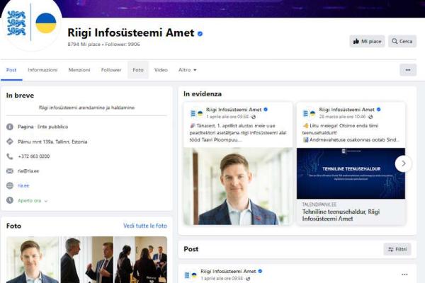Open the Vedi tutte le foto link

pos(145,226)
